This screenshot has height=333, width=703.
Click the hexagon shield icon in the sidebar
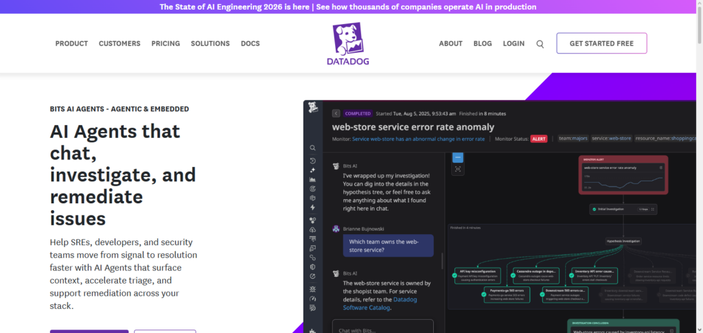pos(313,266)
